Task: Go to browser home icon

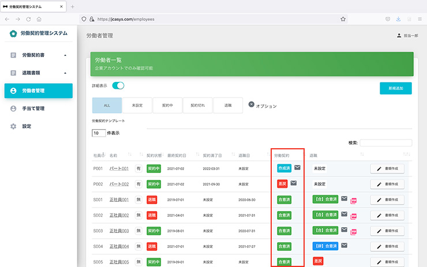Action: (x=39, y=19)
